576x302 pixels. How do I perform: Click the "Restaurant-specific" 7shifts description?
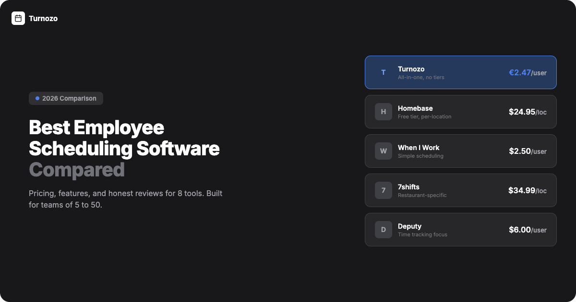pyautogui.click(x=422, y=195)
